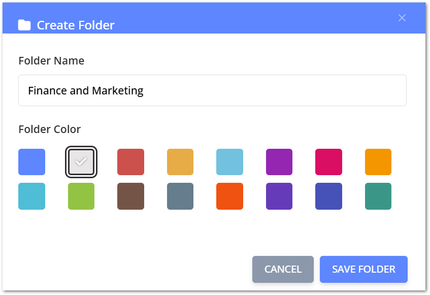Pick the mustard yellow folder color
This screenshot has width=430, height=295.
tap(180, 162)
